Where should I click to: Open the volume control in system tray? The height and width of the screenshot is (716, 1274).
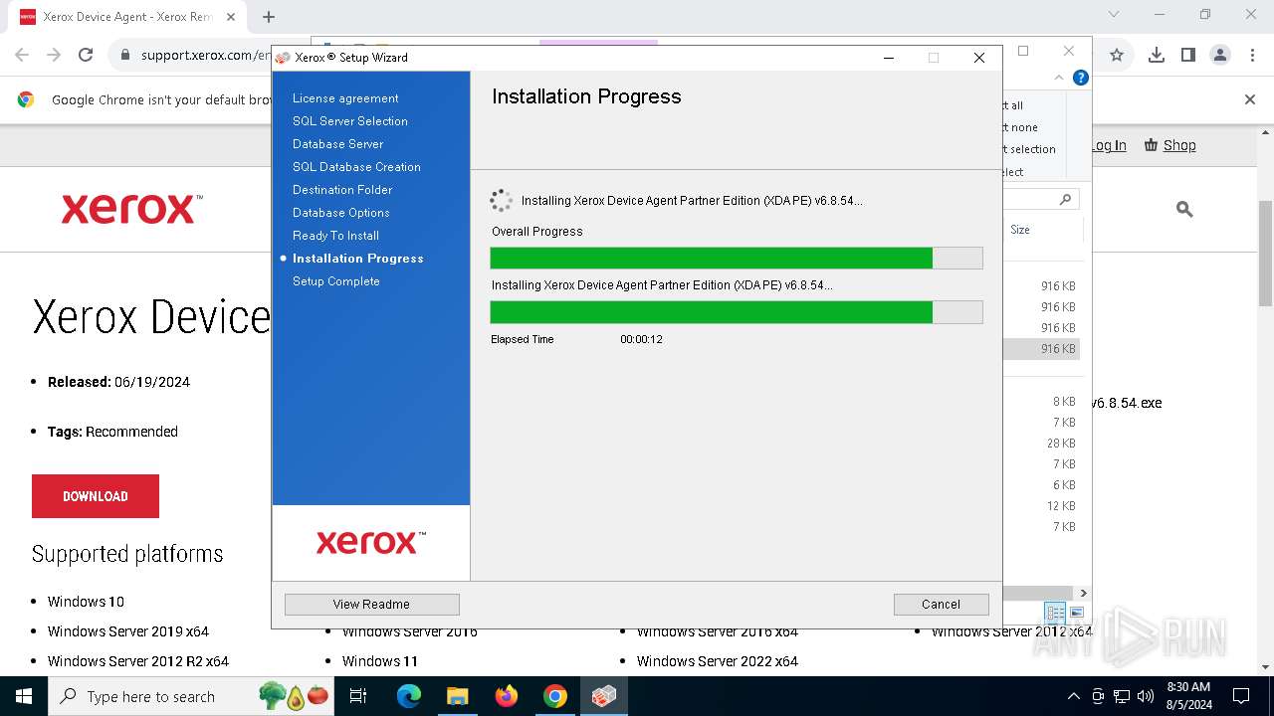(x=1146, y=696)
